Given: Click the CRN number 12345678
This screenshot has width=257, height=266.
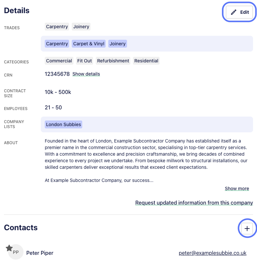Looking at the screenshot, I should (57, 74).
